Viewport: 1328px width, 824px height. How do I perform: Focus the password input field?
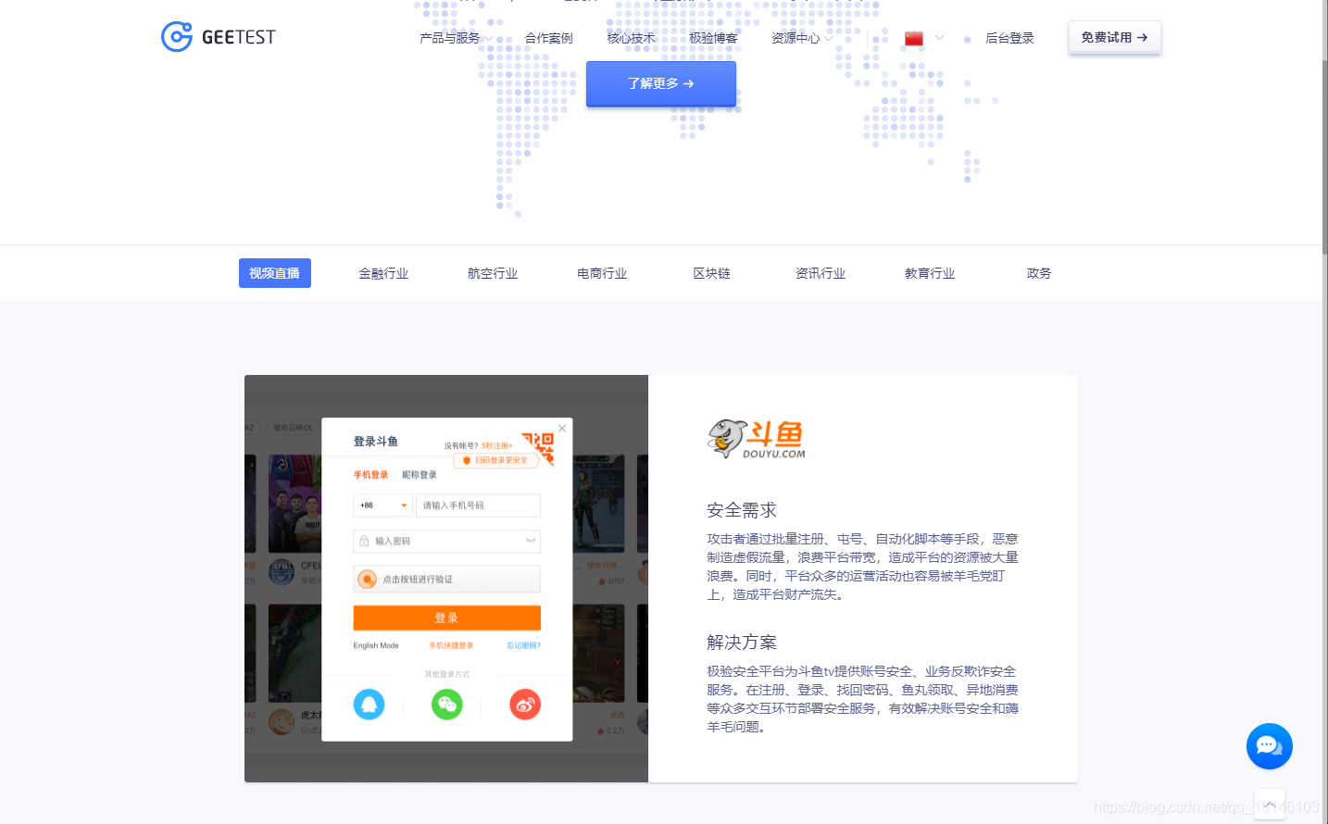446,541
